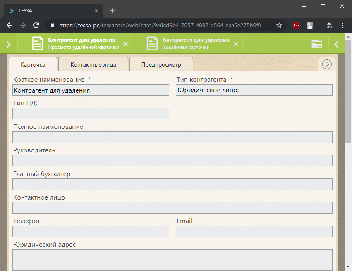Click the 'Тип контрагента' field
This screenshot has width=352, height=271.
(254, 90)
